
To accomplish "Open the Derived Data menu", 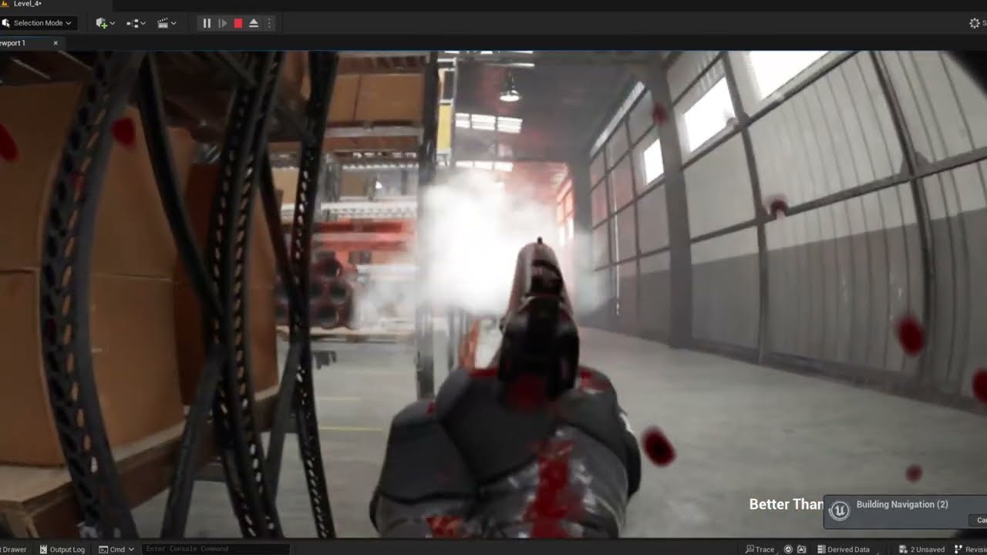I will (x=843, y=549).
